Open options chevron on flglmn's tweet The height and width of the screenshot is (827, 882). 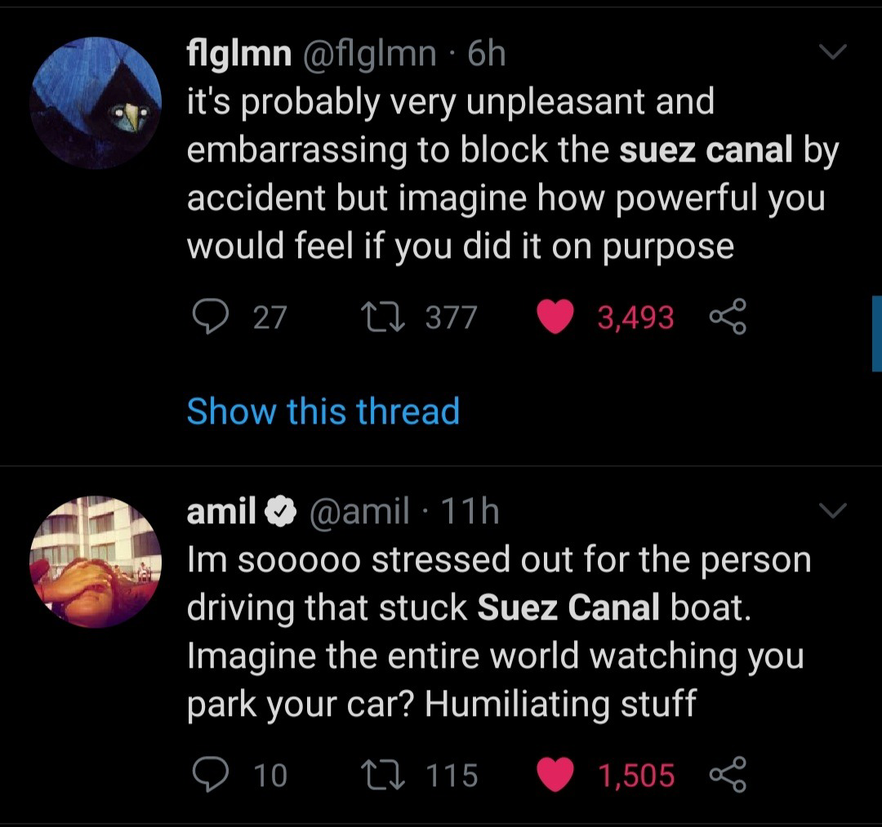[832, 53]
